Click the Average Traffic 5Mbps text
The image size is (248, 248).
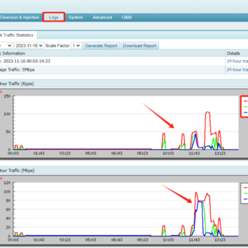[17, 69]
